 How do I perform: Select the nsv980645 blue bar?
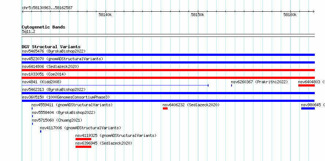(x=308, y=108)
